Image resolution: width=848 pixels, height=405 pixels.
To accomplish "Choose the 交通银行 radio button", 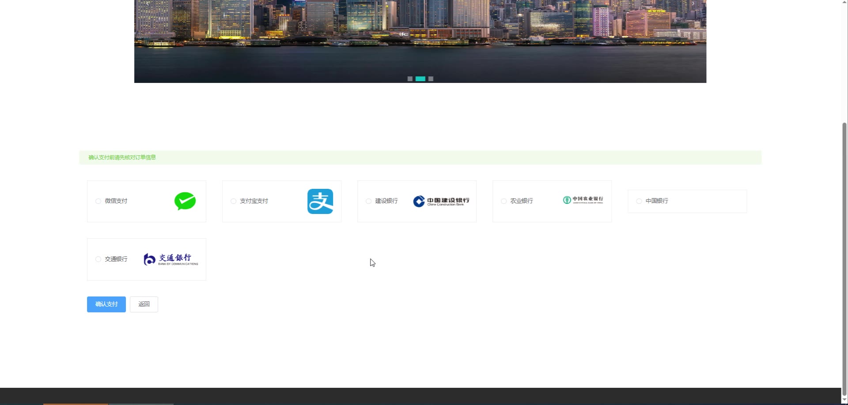I will [98, 259].
